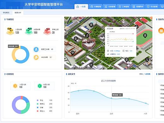Click the basket map pin on the brown stadium building
Screen dimensions: 164x123
coord(73,53)
